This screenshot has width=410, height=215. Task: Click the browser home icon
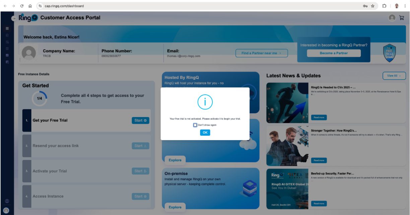[x=30, y=6]
